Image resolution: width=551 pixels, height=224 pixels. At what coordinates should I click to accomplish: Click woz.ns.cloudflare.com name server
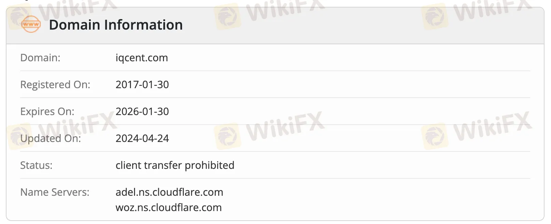click(169, 207)
